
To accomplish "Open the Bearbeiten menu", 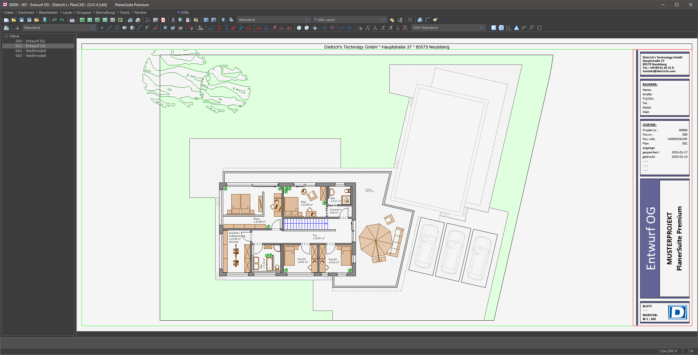I will click(x=48, y=12).
